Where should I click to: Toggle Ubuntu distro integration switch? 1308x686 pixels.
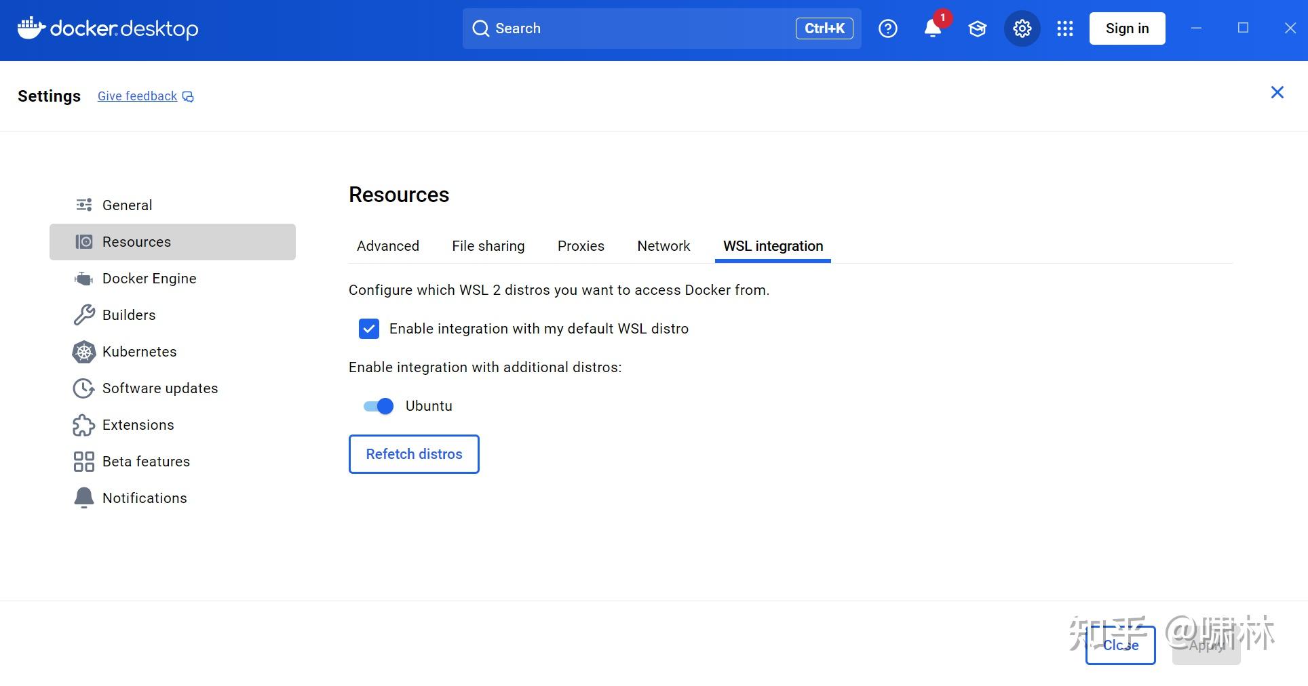point(379,406)
